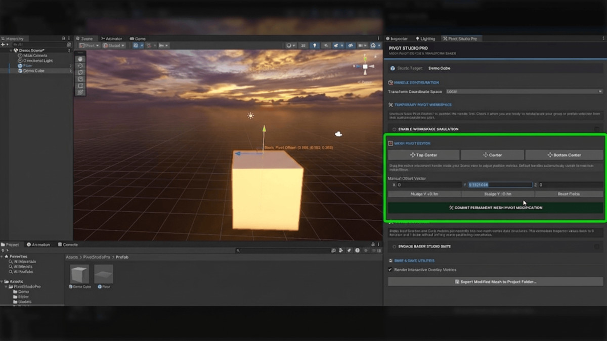
Task: Select the Scale tool in scene toolbar
Action: click(80, 79)
